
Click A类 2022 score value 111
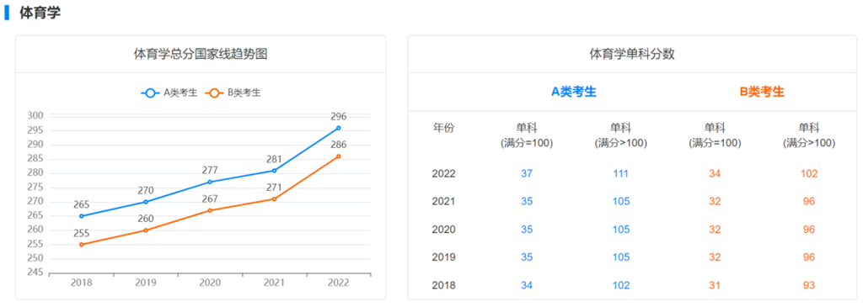pos(621,174)
